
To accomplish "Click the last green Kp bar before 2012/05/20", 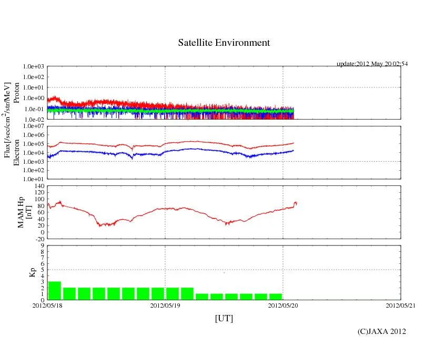I will (276, 297).
